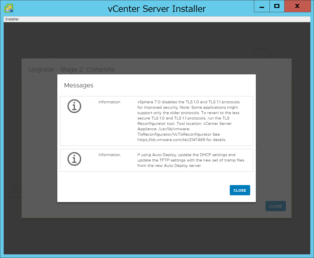The width and height of the screenshot is (314, 258).
Task: Click the 'Upgrade - Stage 2: Complete' heading
Action: 71,69
